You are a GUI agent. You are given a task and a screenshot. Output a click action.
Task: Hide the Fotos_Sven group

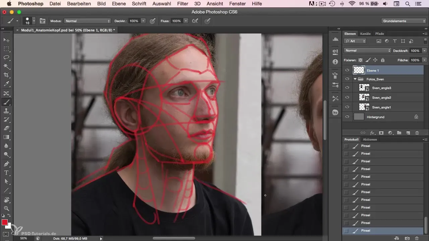click(347, 79)
